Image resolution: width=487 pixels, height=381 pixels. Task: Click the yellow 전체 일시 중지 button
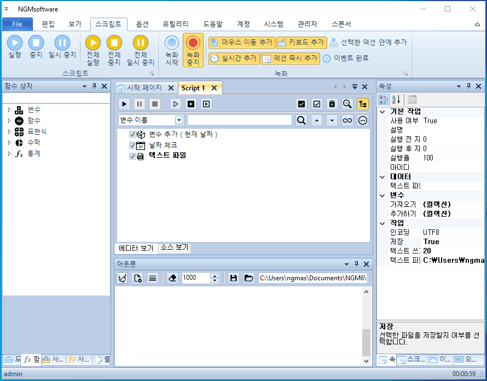click(141, 50)
